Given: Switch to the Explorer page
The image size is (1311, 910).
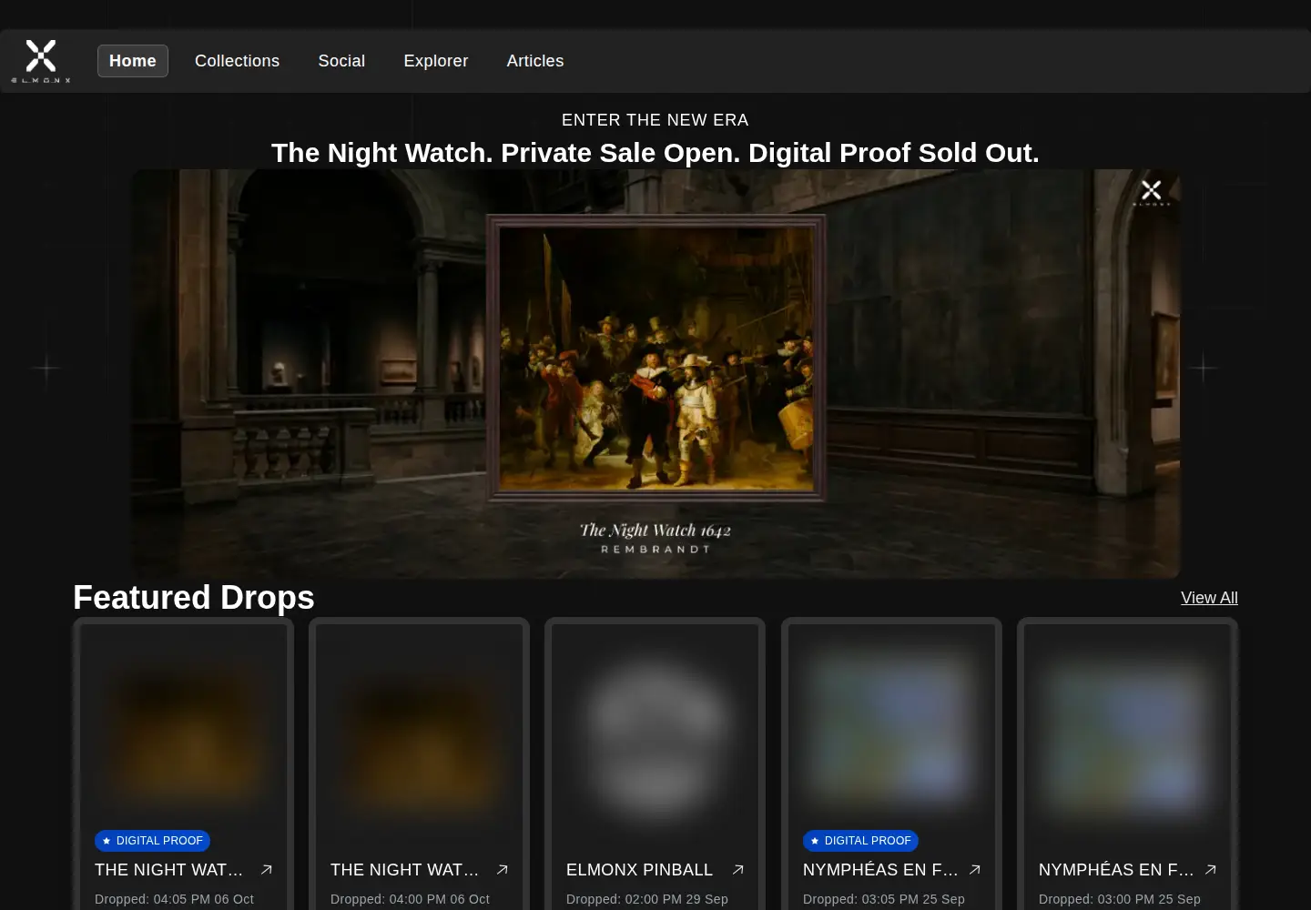Looking at the screenshot, I should pyautogui.click(x=436, y=61).
